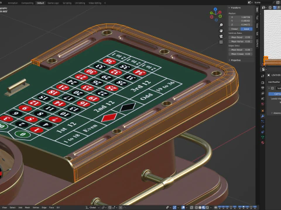Open the Scene properties tab icon
The width and height of the screenshot is (281, 210).
(263, 99)
